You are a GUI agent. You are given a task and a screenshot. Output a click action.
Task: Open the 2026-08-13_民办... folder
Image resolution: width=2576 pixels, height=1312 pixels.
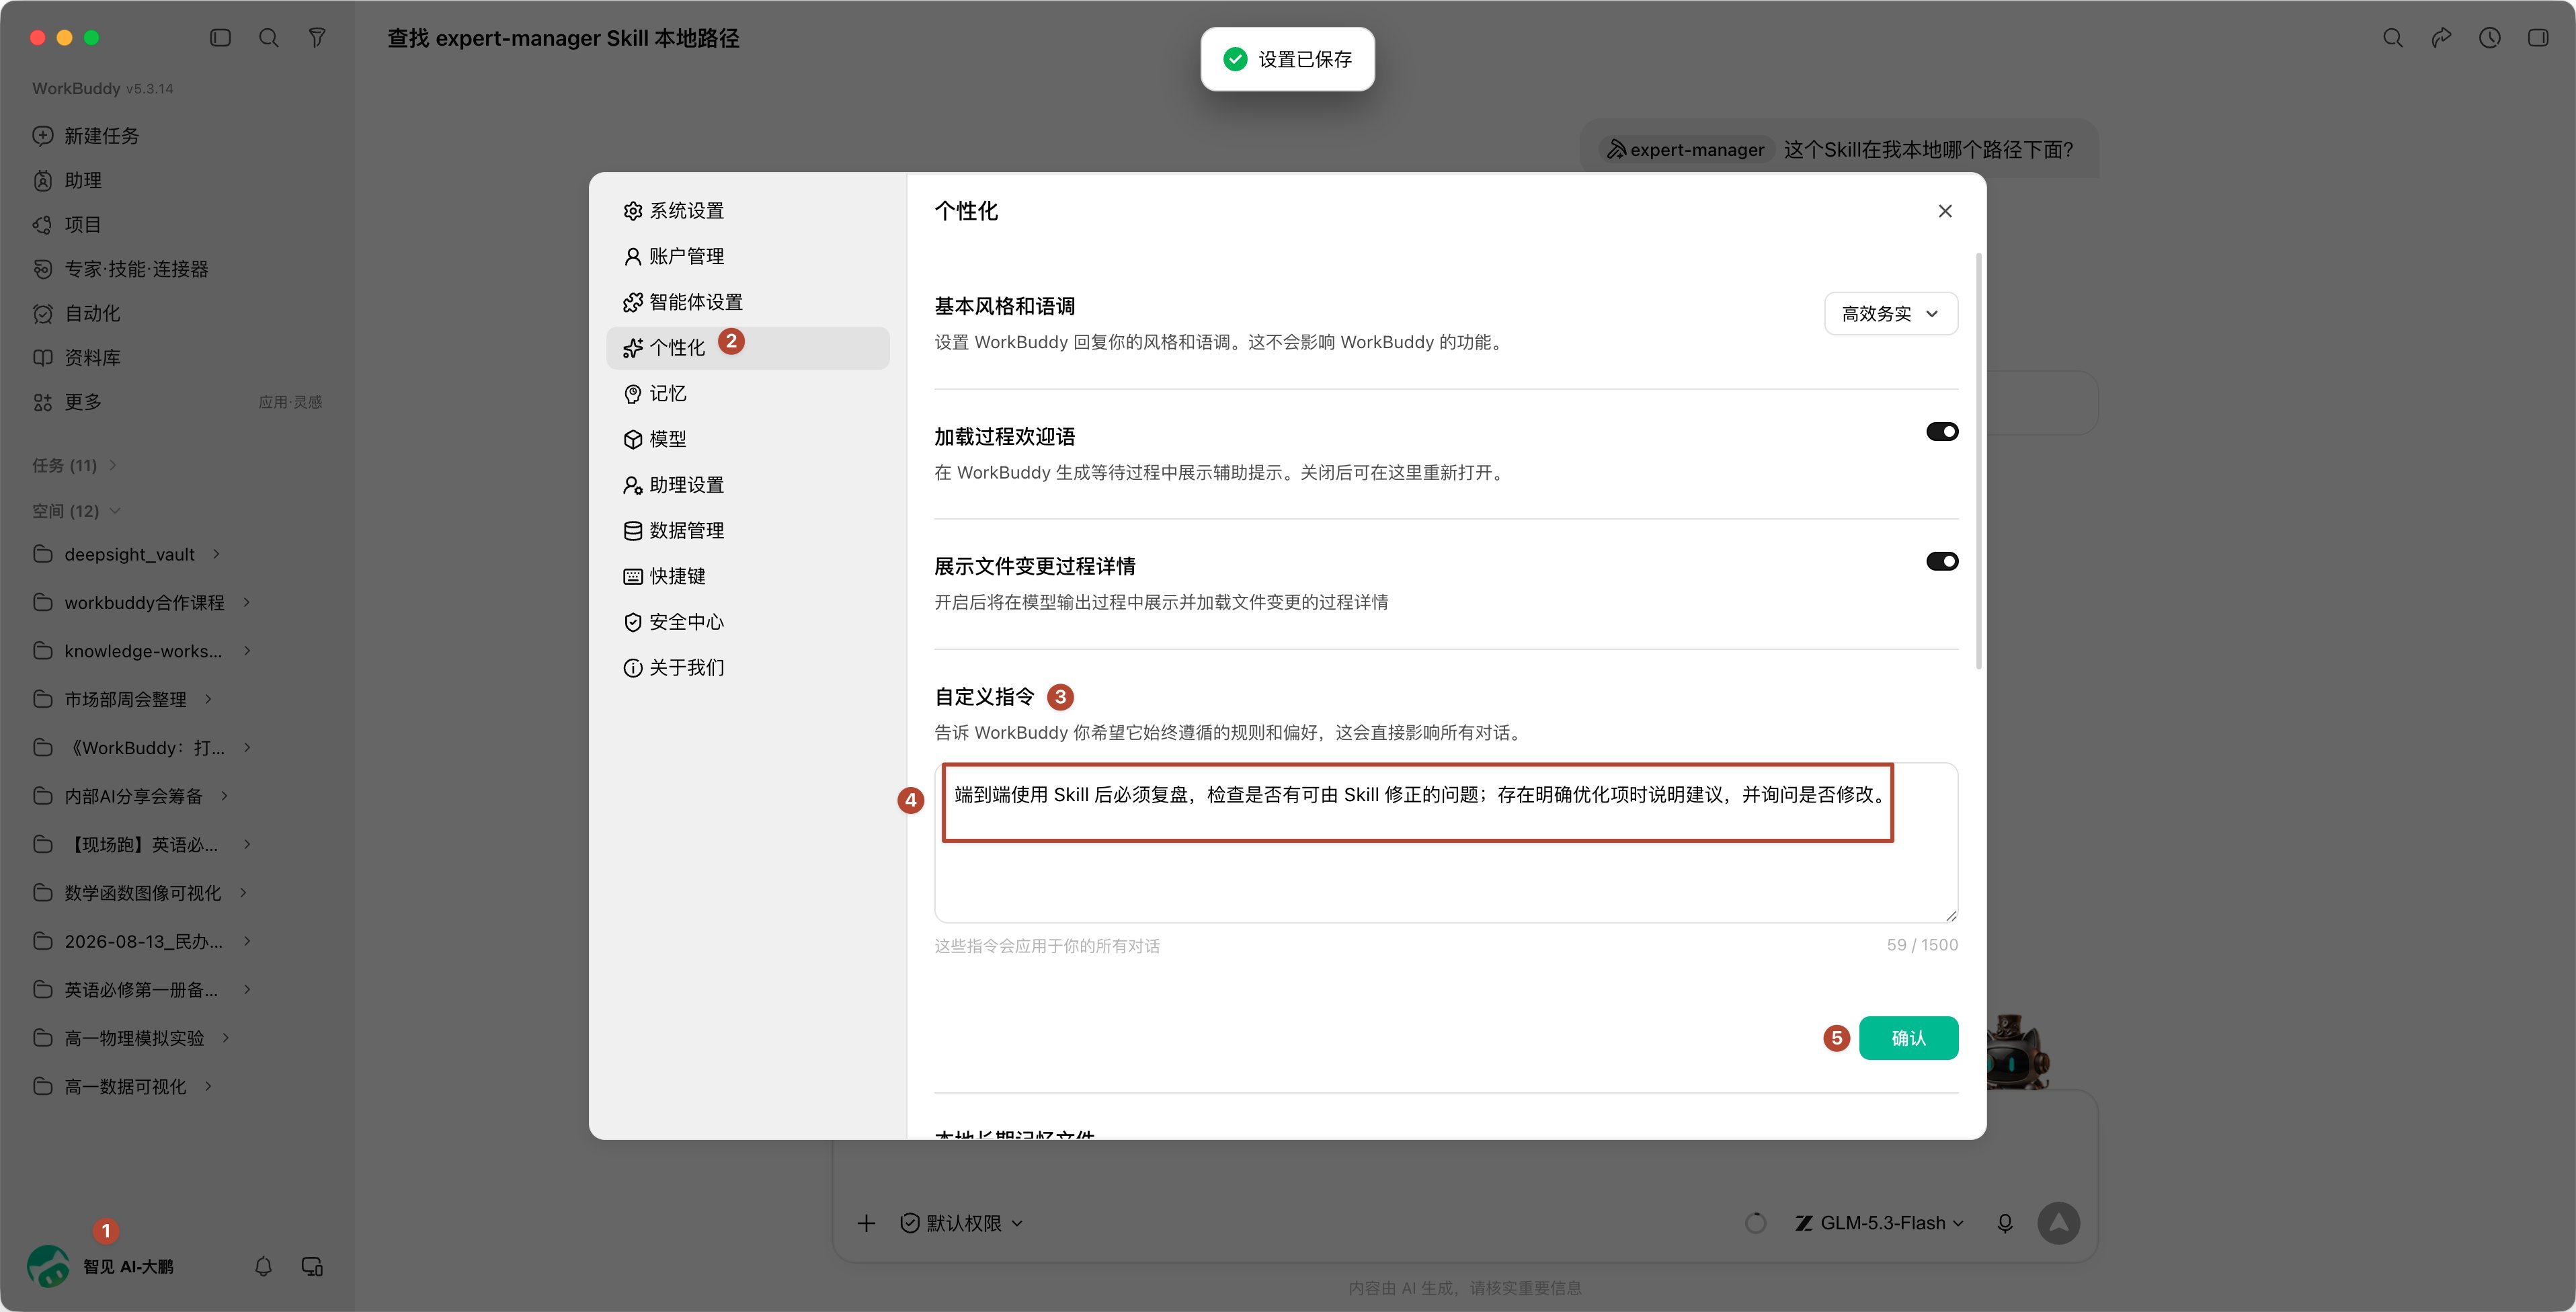click(x=143, y=941)
